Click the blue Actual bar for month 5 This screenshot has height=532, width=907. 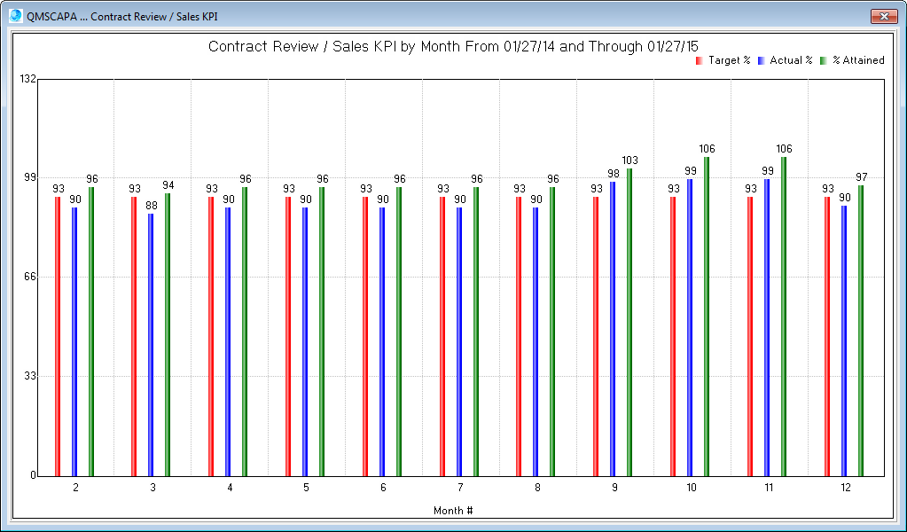click(x=305, y=341)
